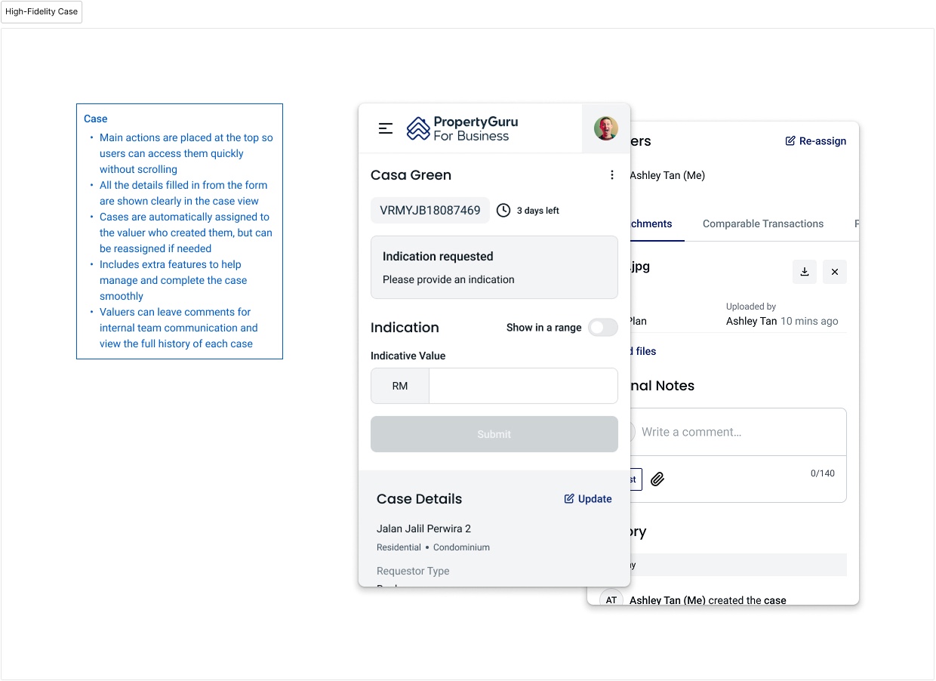Open the hamburger menu icon
Viewport: 936px width, 681px height.
[386, 128]
